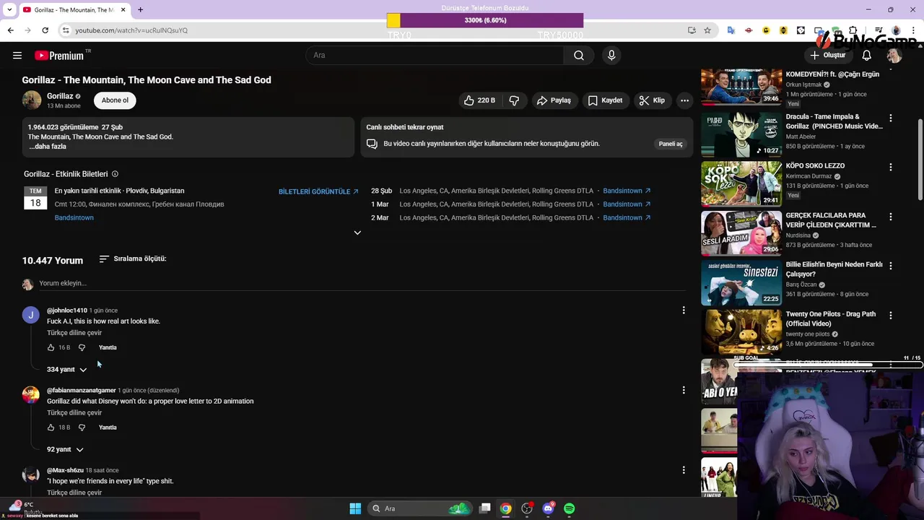Open Billie Eilish'in Beyni video title
Screen dimensions: 924x520
click(x=834, y=269)
